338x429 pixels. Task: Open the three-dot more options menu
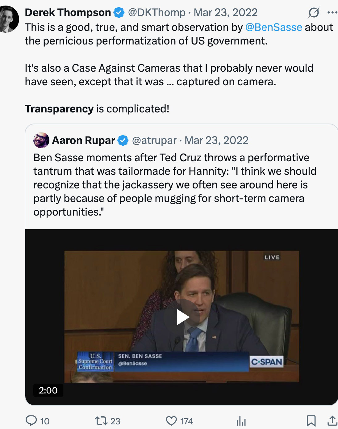click(332, 13)
